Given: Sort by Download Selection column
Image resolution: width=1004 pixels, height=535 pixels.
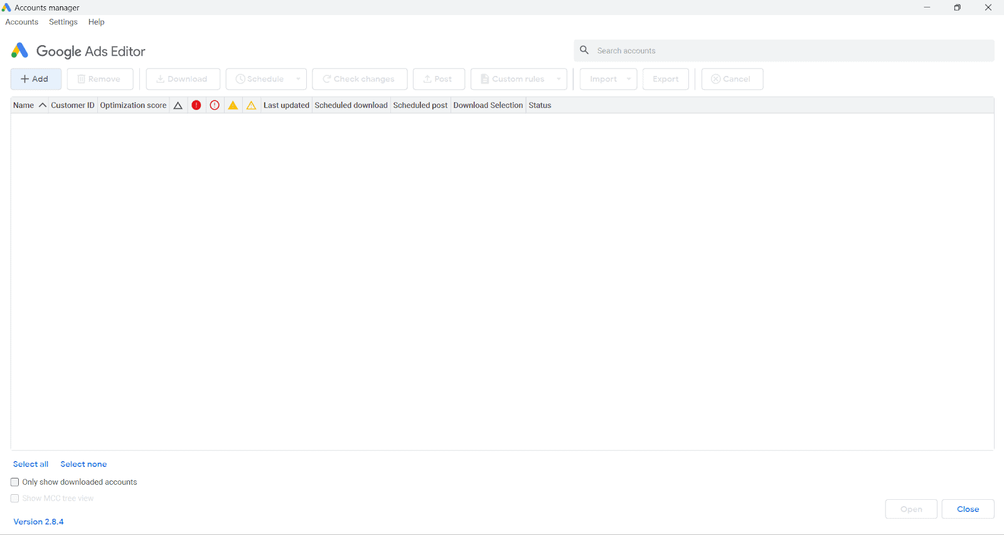Looking at the screenshot, I should coord(488,105).
